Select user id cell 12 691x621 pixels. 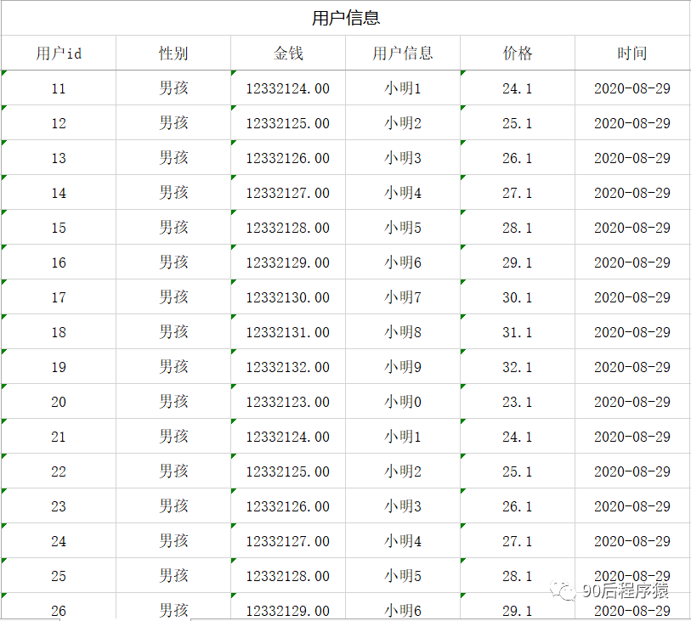[x=59, y=123]
